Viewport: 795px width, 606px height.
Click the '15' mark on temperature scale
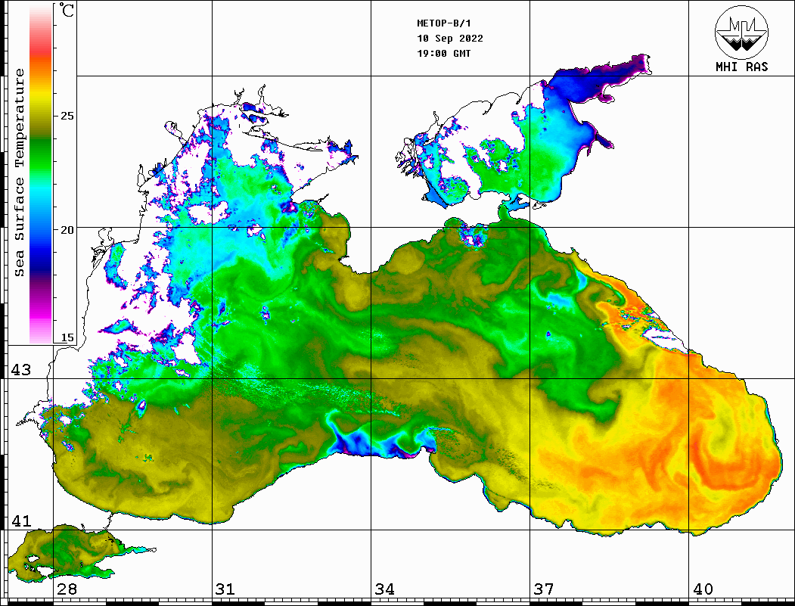pos(67,337)
